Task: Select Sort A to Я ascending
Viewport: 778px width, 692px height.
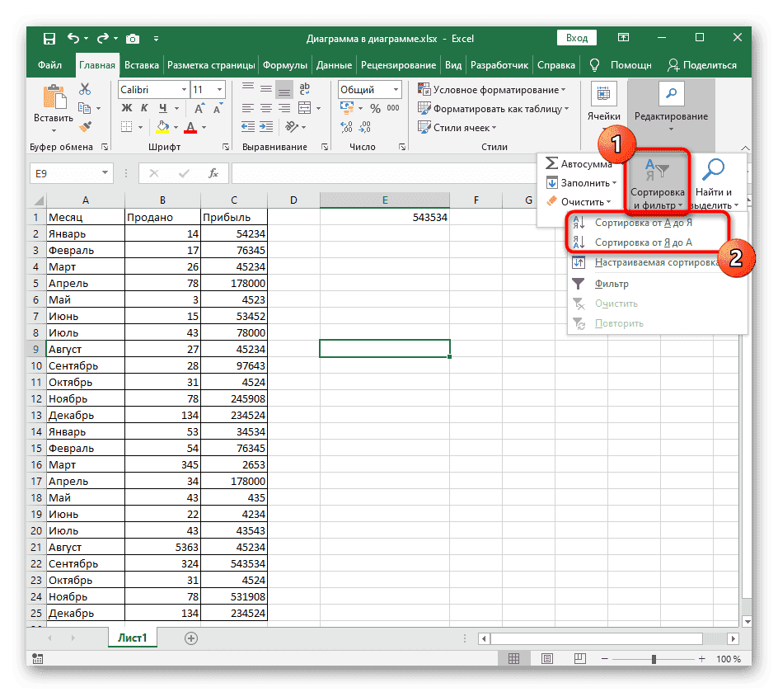Action: (644, 223)
